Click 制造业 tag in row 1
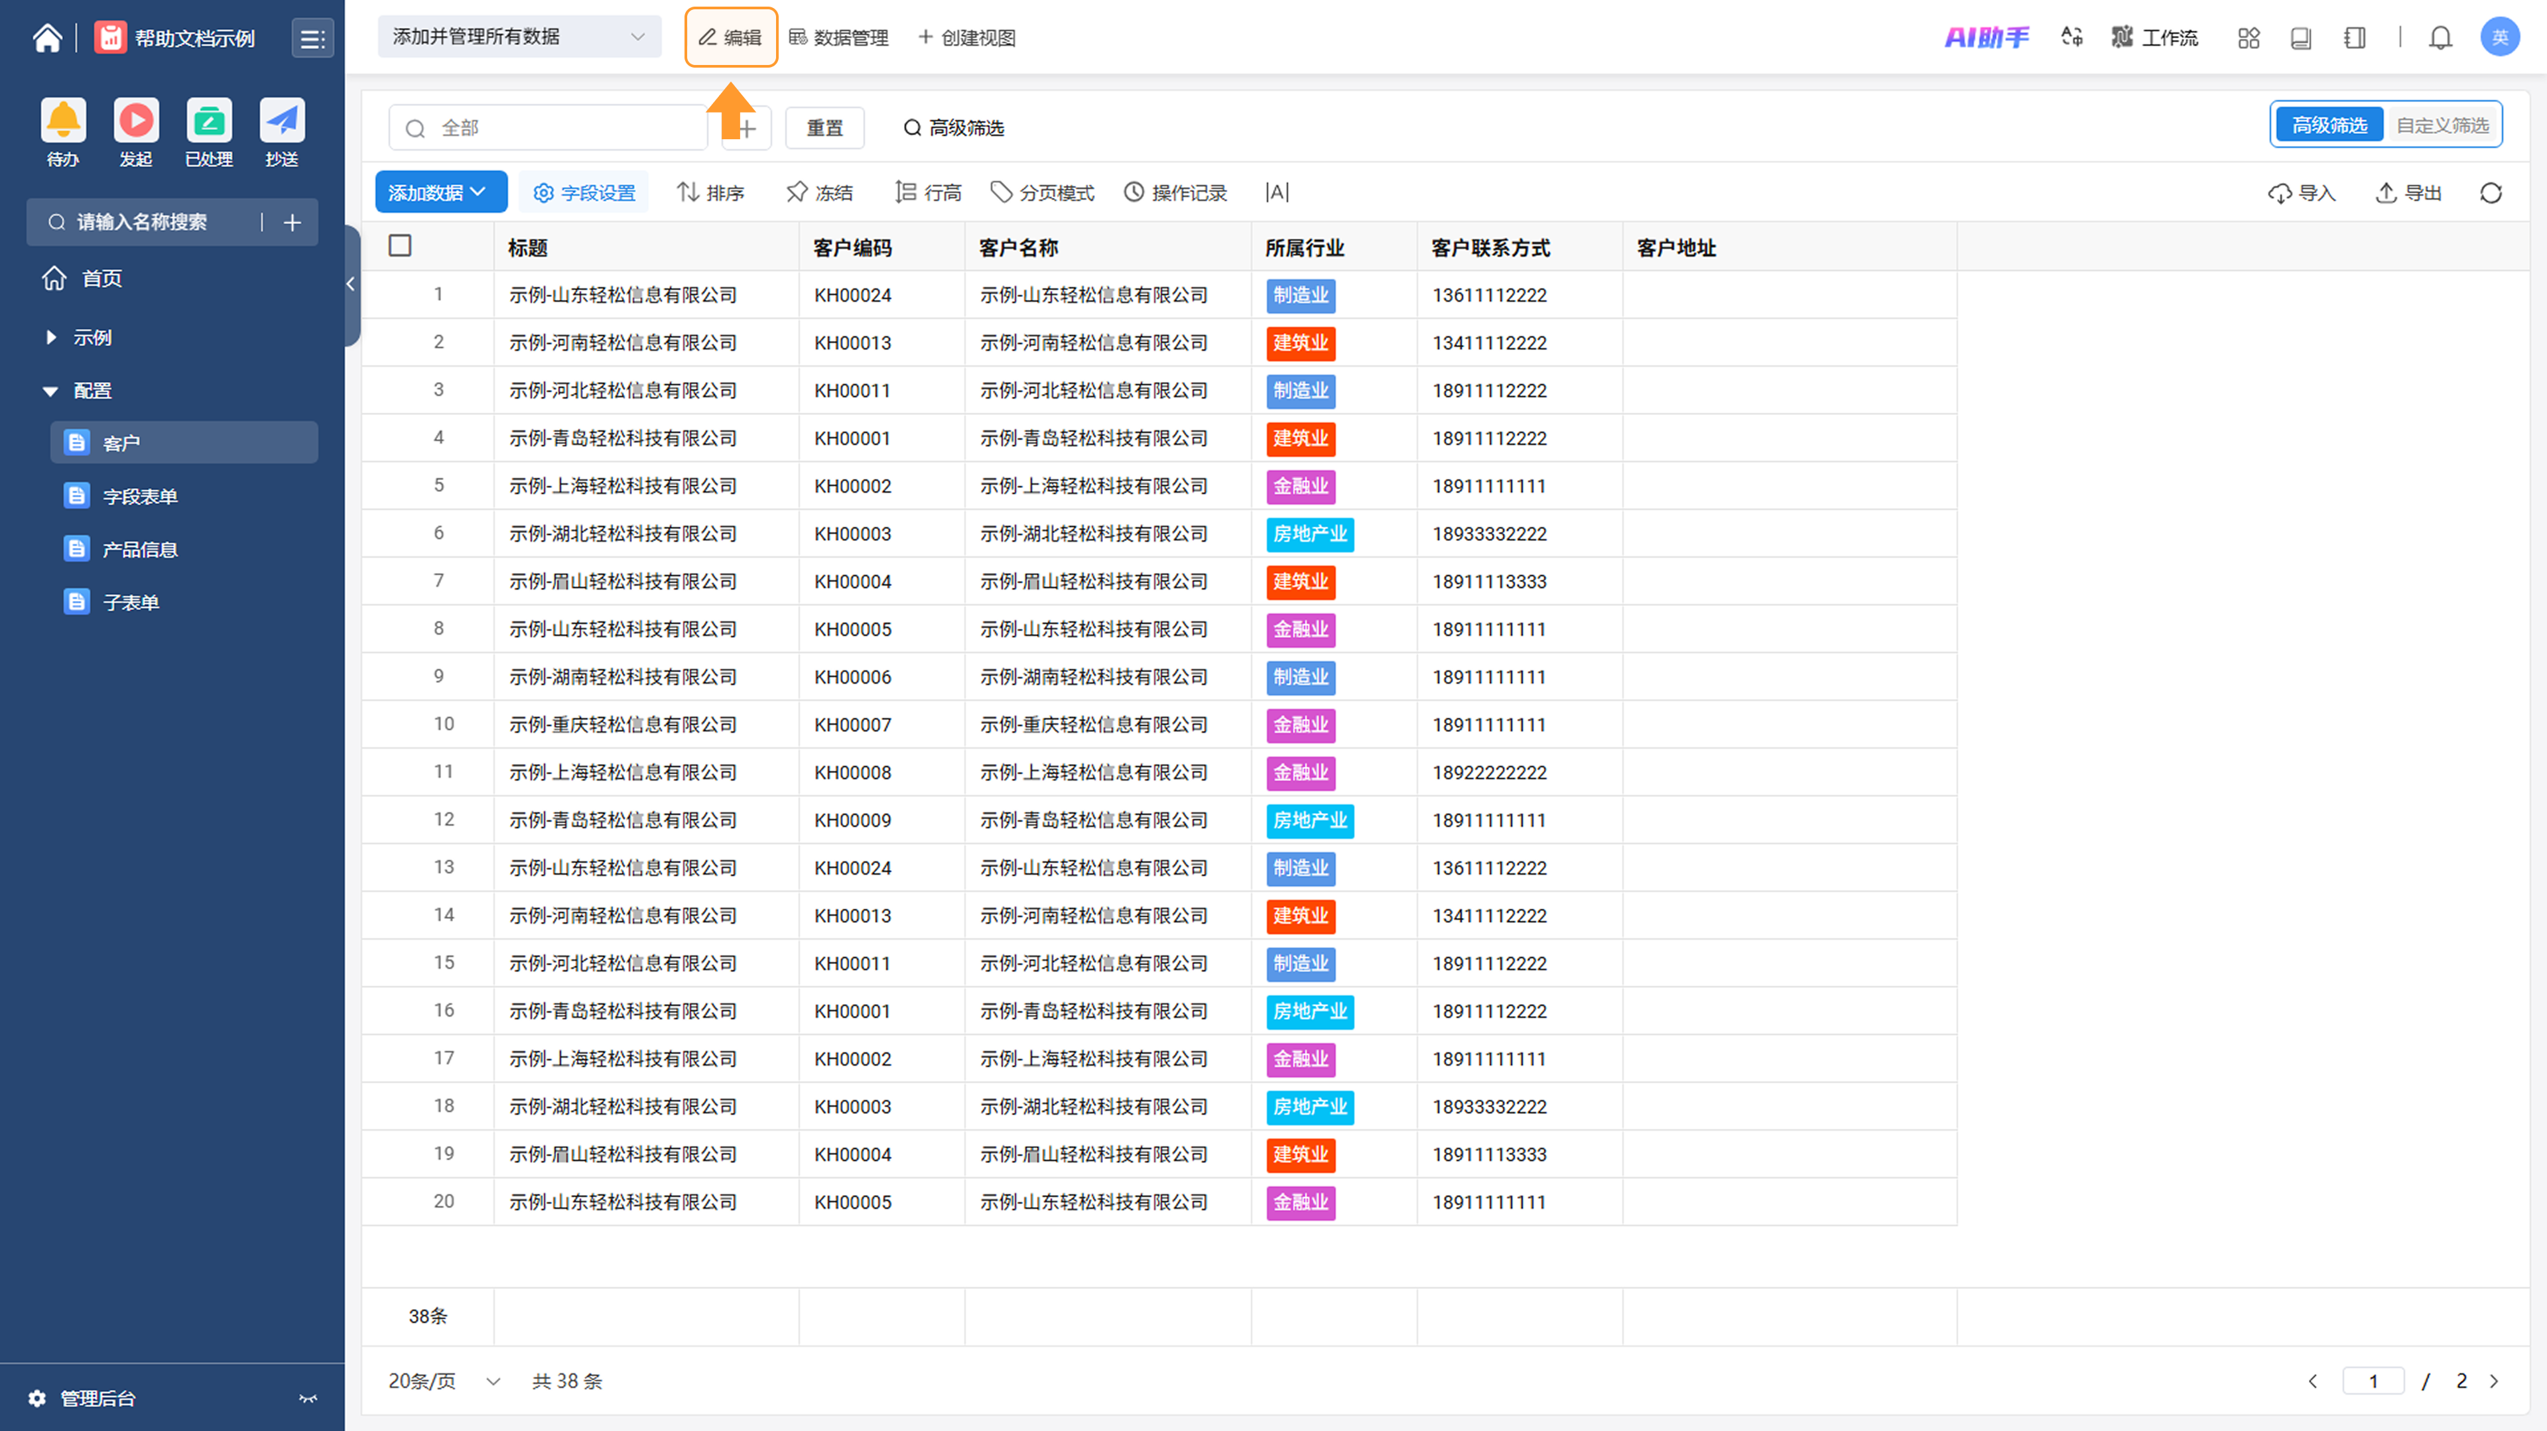This screenshot has height=1431, width=2547. pyautogui.click(x=1300, y=294)
